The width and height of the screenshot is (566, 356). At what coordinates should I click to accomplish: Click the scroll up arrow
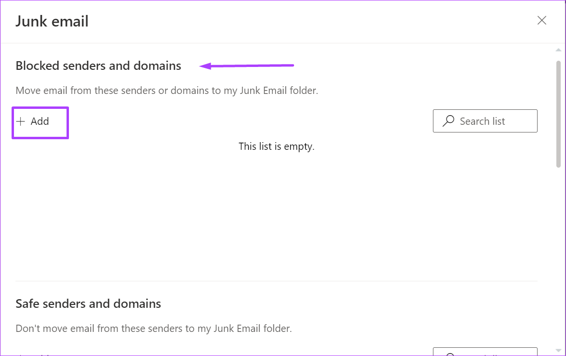coord(558,50)
